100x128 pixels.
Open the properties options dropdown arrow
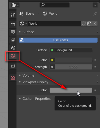[95, 5]
